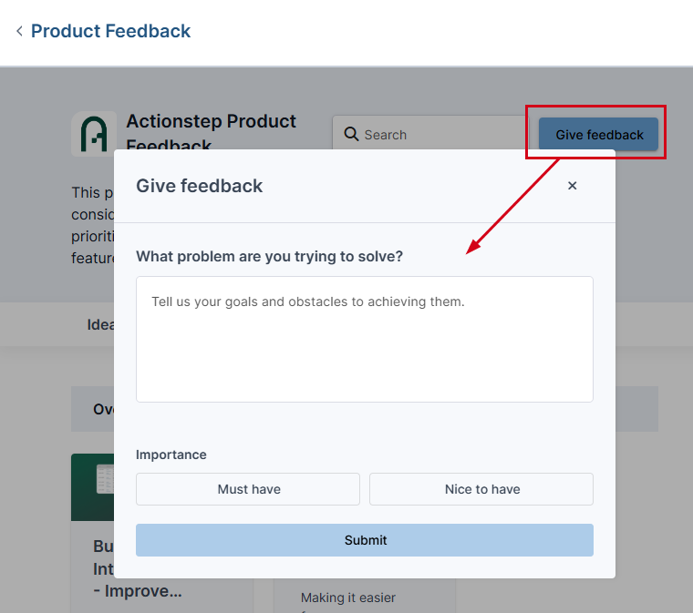
Task: Click the Give feedback button
Action: (598, 134)
